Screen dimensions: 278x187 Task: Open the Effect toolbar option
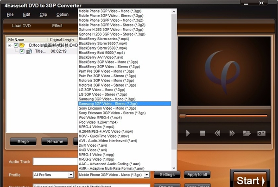[57, 26]
